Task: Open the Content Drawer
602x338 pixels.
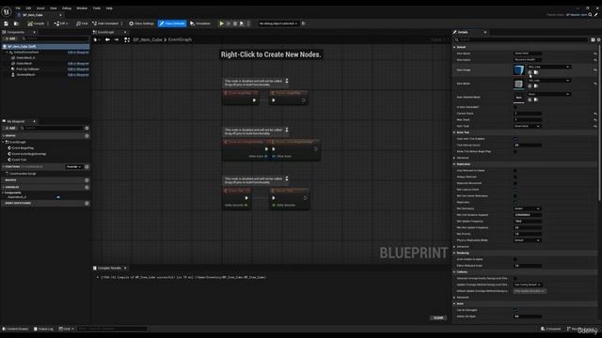Action: point(15,329)
